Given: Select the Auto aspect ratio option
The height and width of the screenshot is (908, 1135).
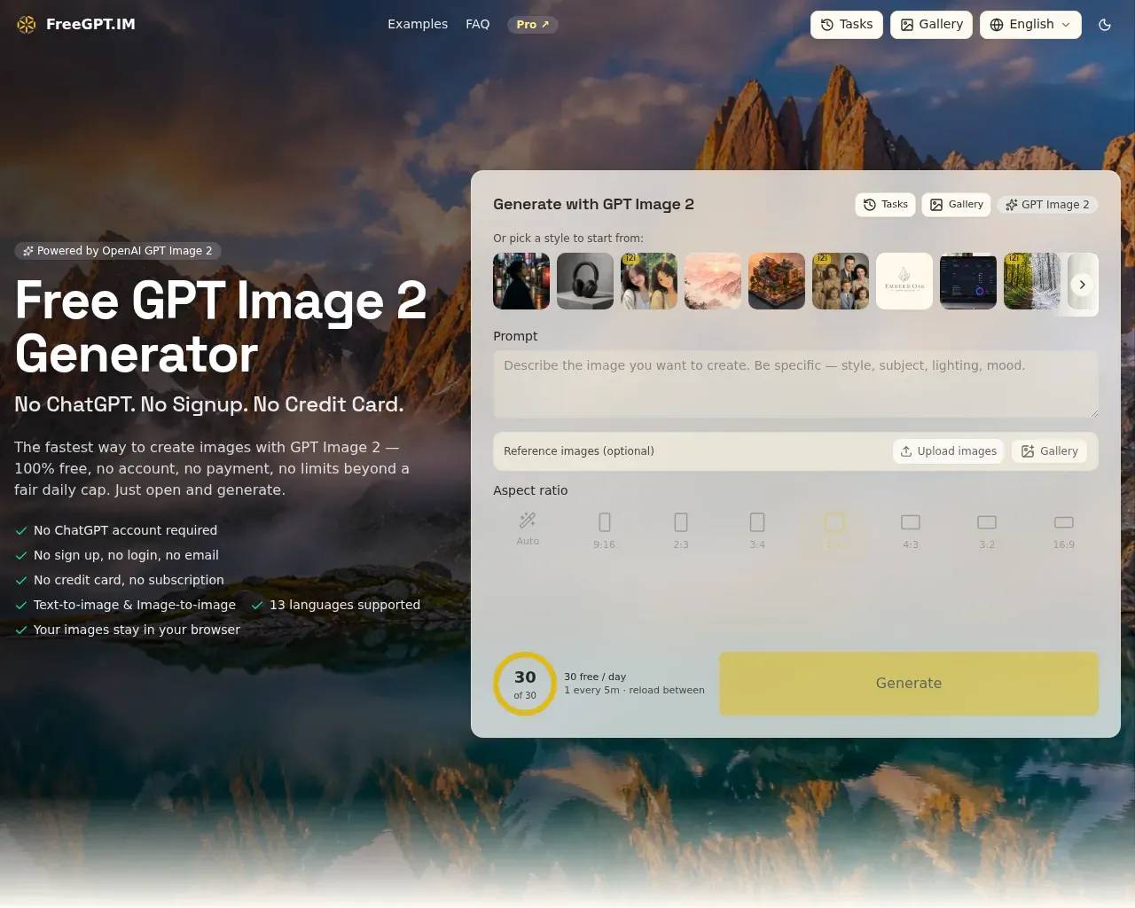Looking at the screenshot, I should point(528,530).
